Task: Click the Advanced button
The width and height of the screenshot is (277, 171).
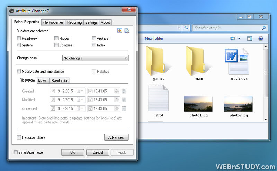Action: point(116,137)
